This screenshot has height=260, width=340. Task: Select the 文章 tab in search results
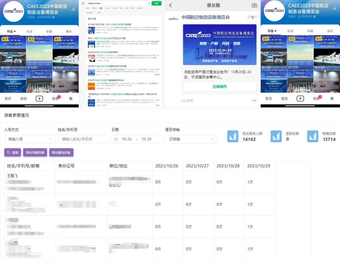101,8
